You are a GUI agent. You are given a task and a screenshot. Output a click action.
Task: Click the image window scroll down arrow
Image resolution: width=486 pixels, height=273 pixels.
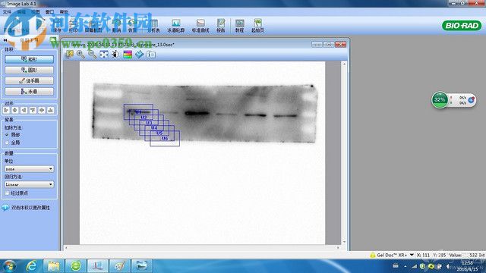click(344, 242)
